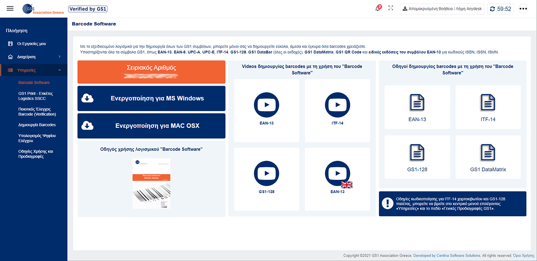Viewport: 537px width, 261px height.
Task: Click the 'GS1-128' label under guides
Action: [x=417, y=169]
